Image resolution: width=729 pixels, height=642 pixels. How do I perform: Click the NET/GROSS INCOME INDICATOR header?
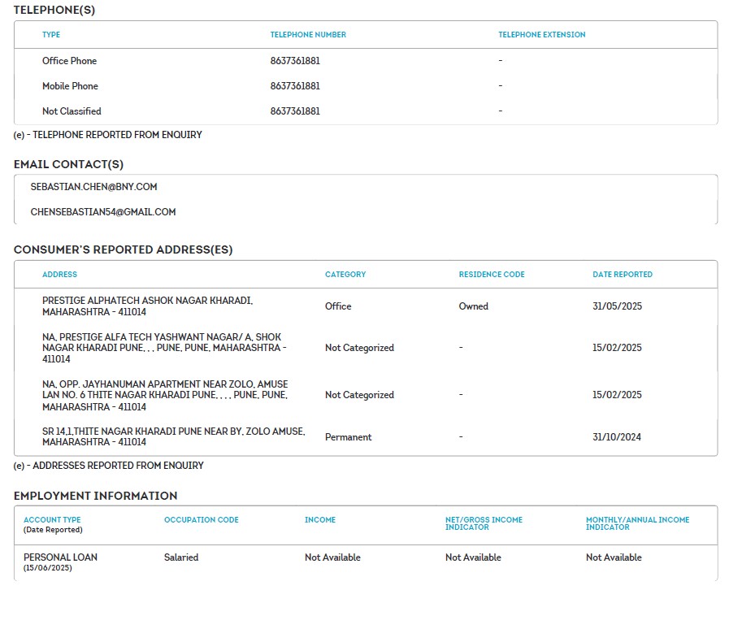tap(484, 523)
